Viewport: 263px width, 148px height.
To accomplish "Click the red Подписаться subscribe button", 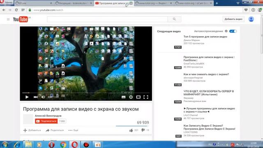I will pyautogui.click(x=46, y=121).
